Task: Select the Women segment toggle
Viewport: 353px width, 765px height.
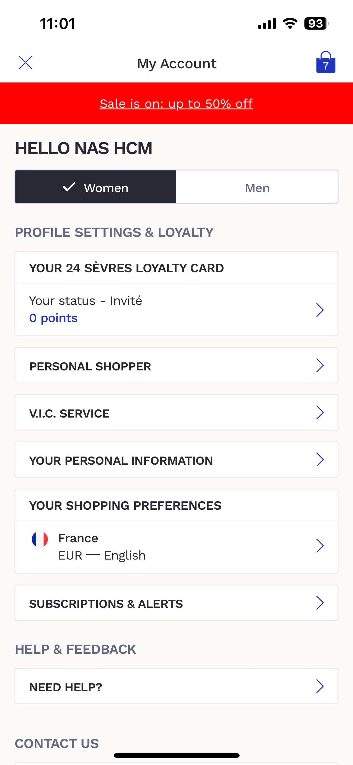Action: coord(96,187)
